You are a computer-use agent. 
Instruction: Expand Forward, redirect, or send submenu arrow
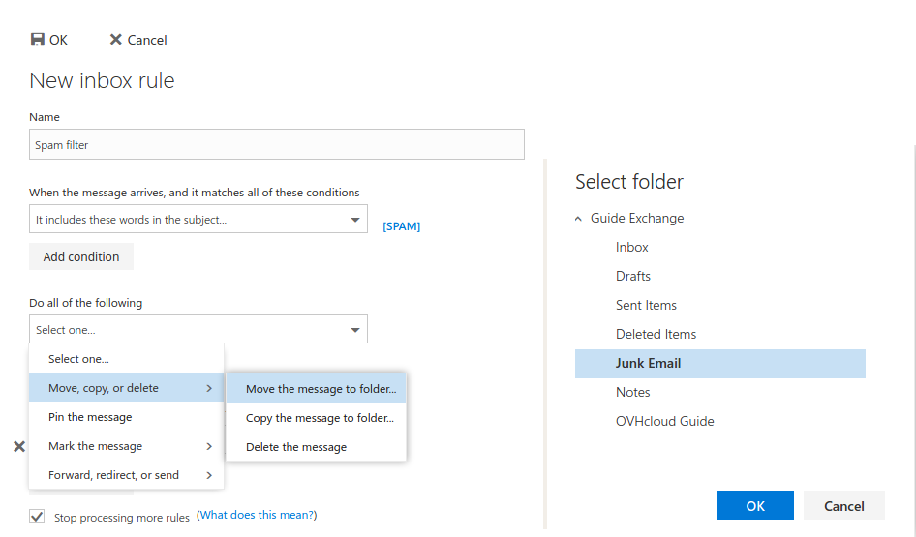(209, 475)
